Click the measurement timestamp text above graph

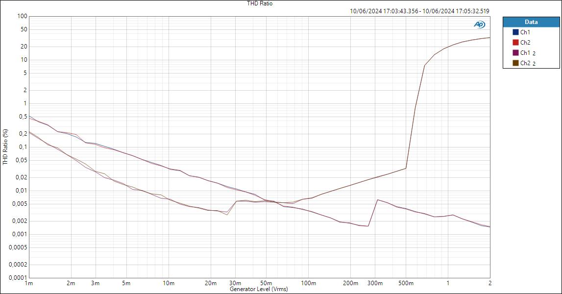coord(419,11)
